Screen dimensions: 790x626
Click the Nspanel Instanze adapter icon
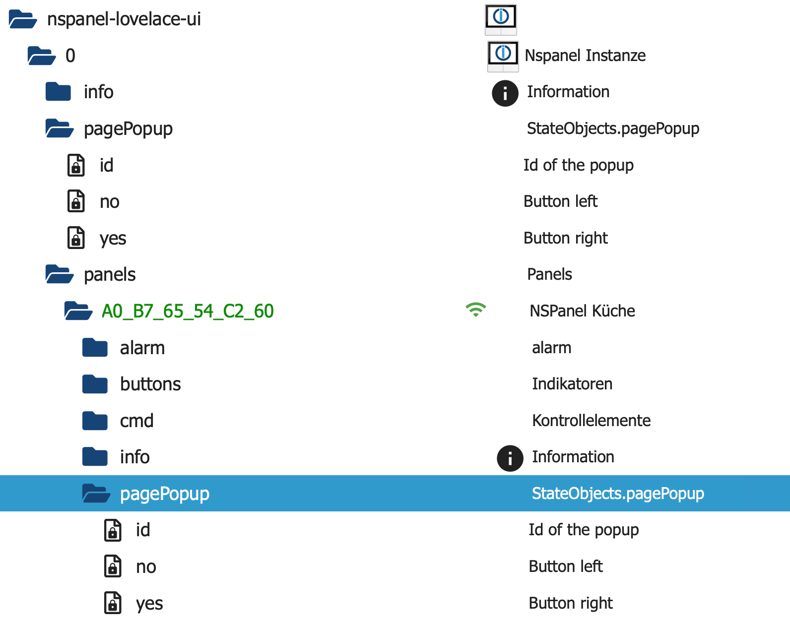[x=503, y=56]
